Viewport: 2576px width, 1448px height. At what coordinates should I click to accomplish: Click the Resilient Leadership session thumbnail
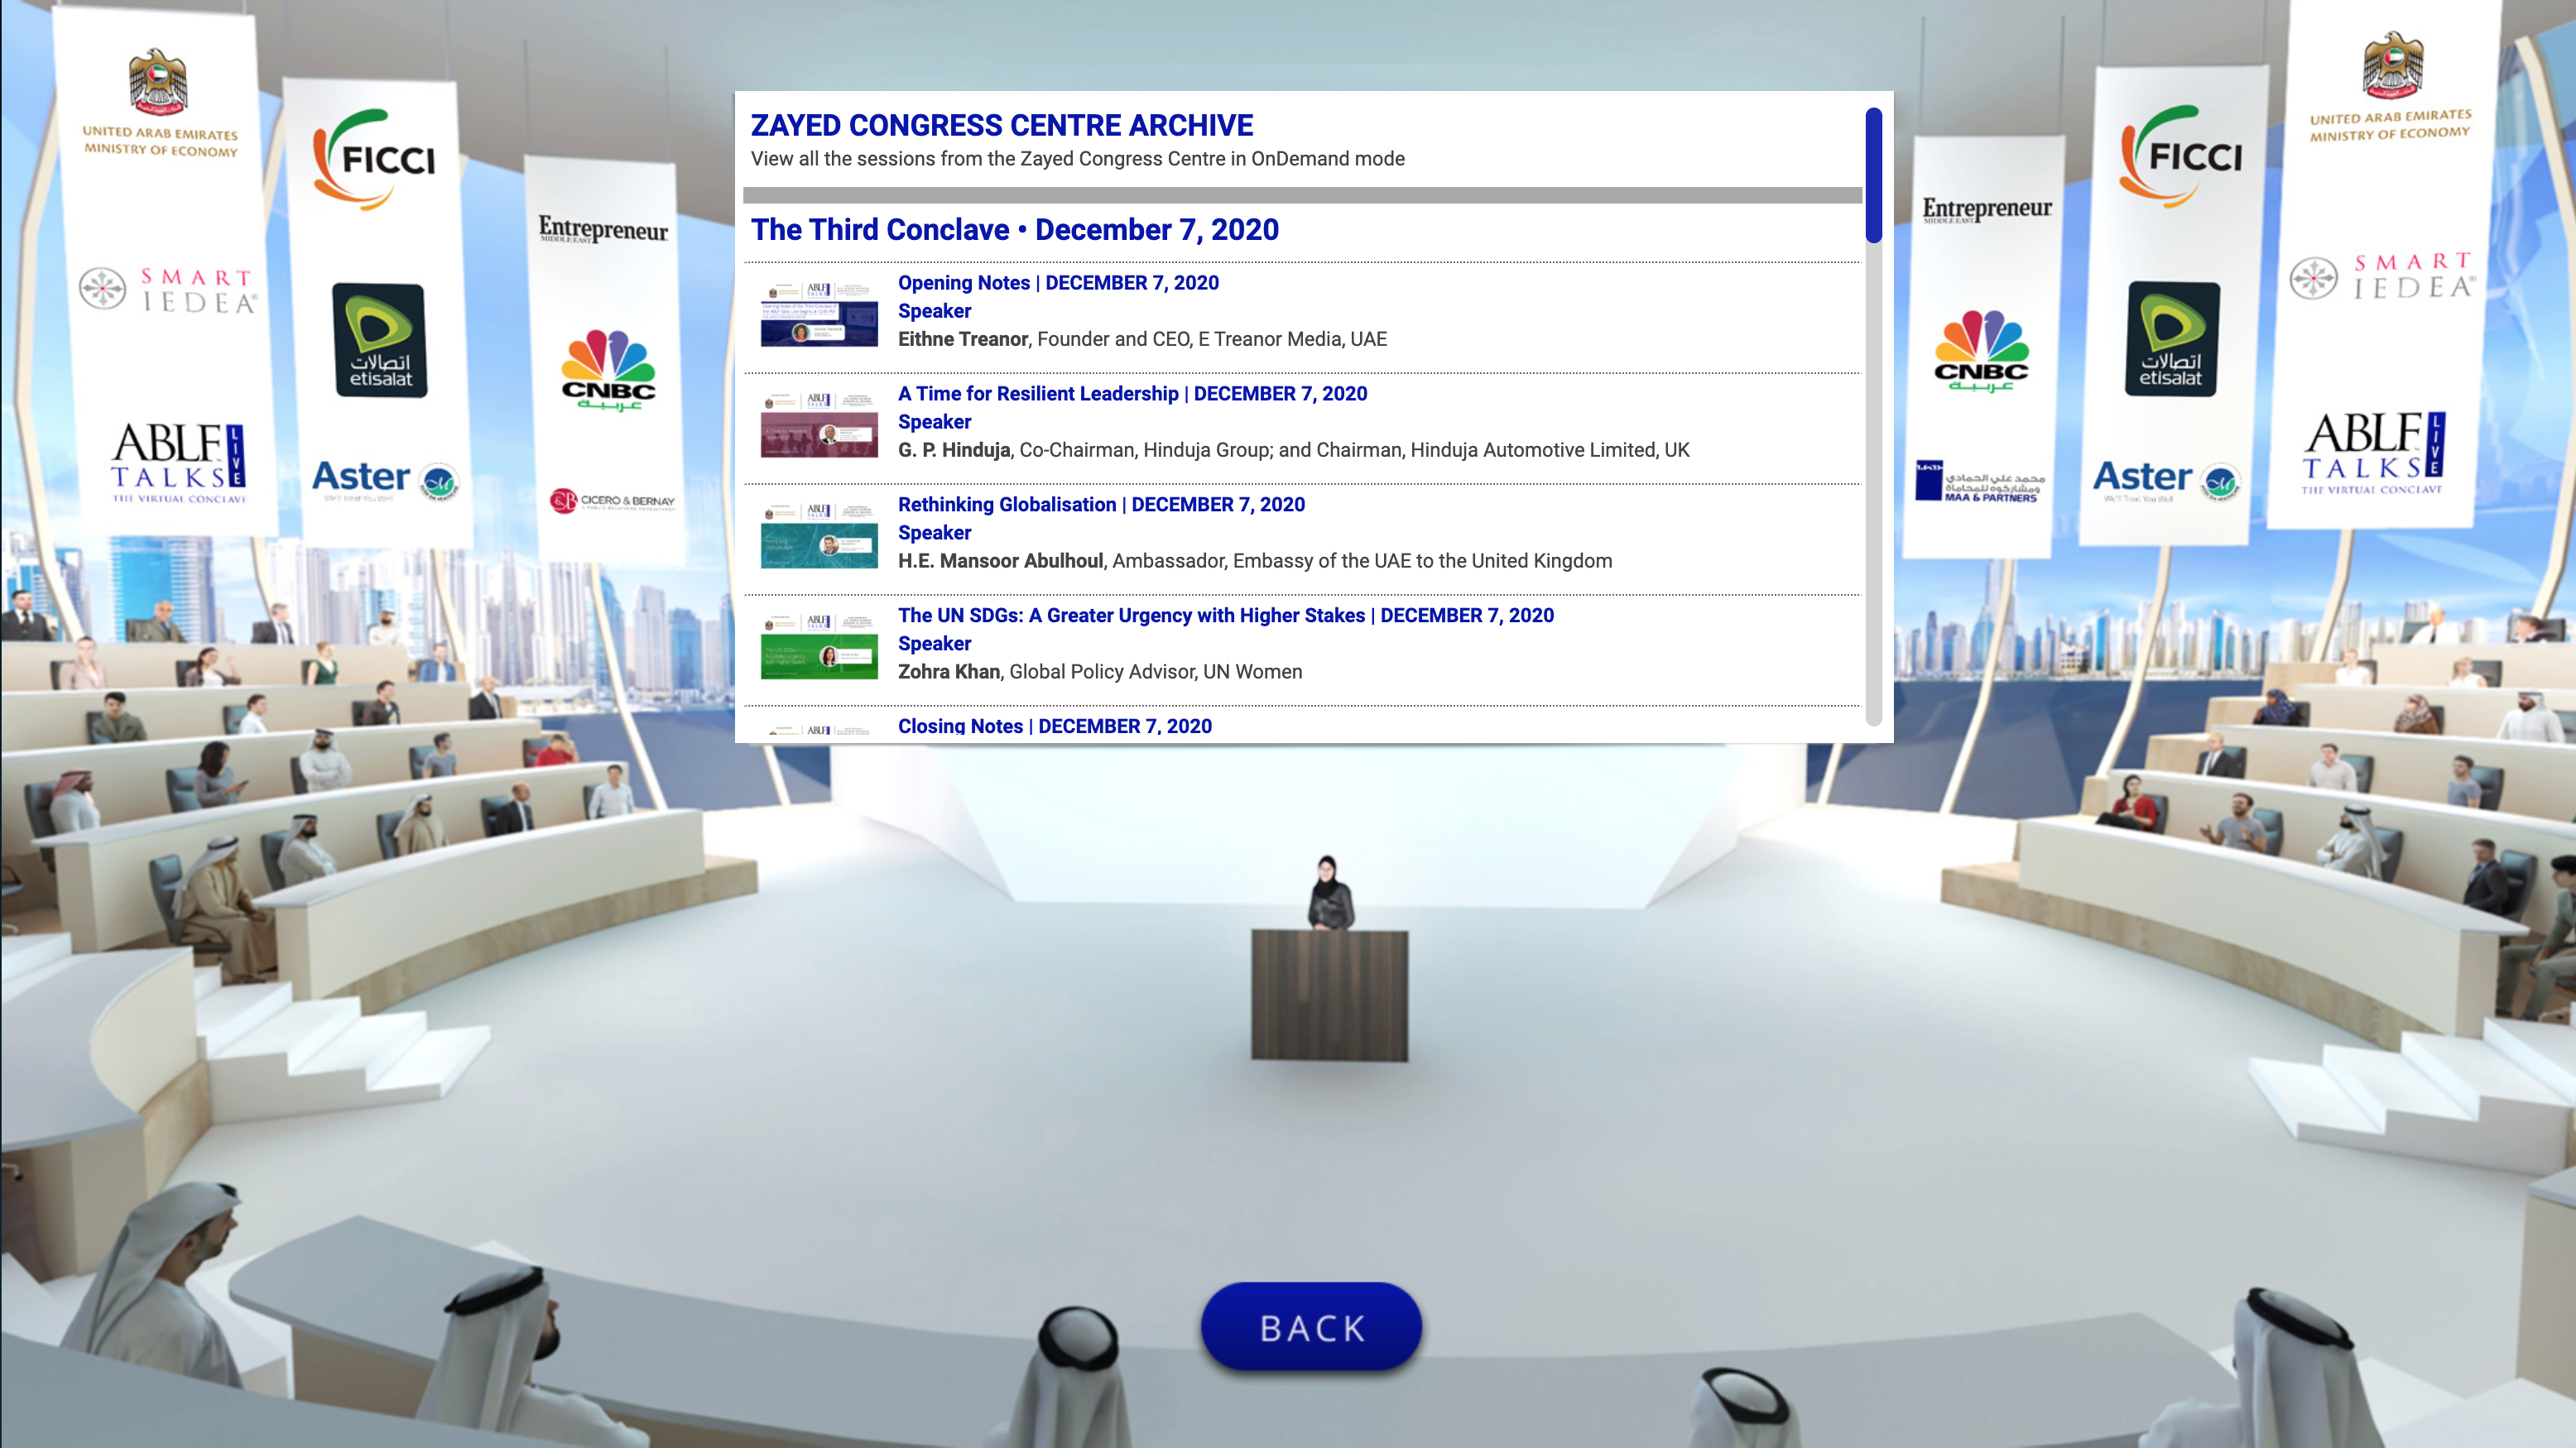pyautogui.click(x=819, y=425)
